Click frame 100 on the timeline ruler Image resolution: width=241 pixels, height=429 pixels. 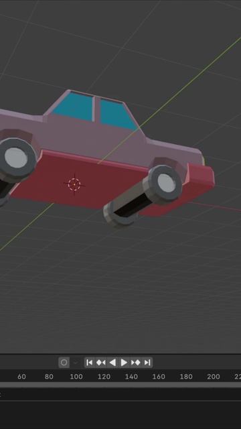[x=76, y=377]
